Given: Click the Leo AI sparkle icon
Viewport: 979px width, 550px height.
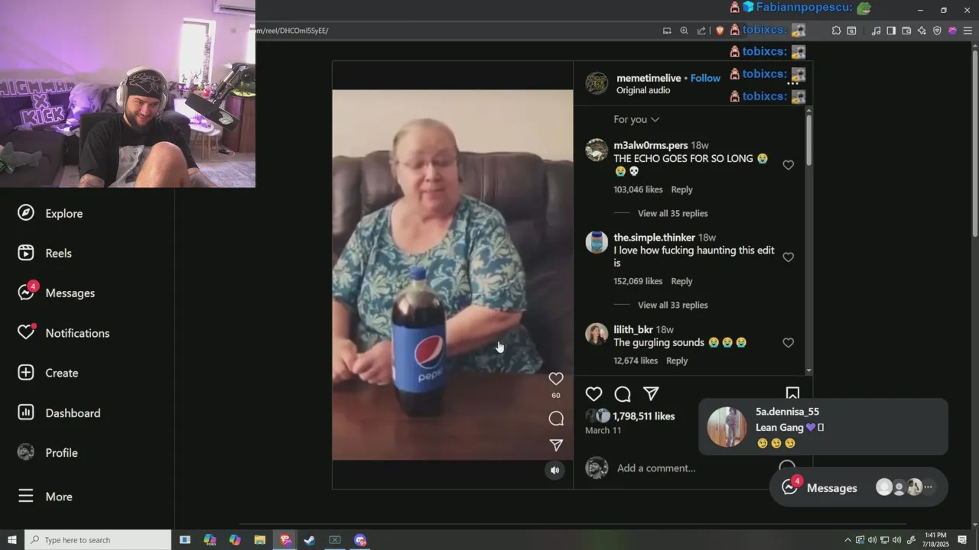Looking at the screenshot, I should (x=922, y=31).
